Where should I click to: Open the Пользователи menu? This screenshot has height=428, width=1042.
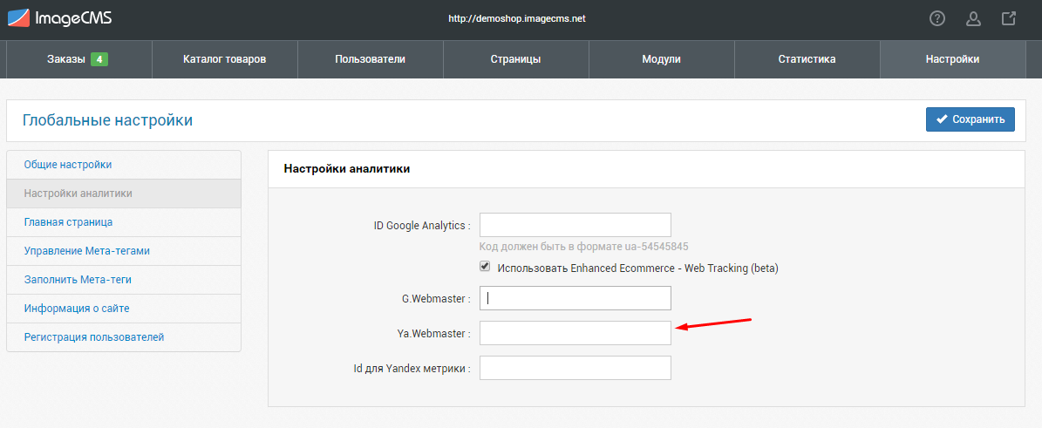point(370,59)
